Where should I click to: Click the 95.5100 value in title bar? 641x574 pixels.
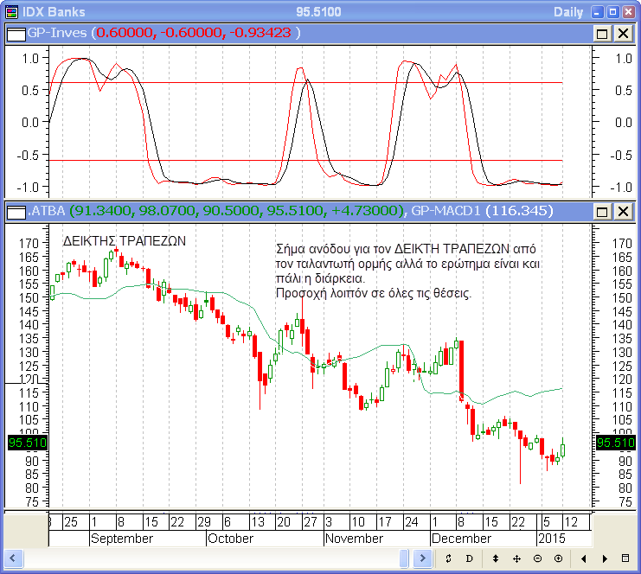tap(318, 12)
